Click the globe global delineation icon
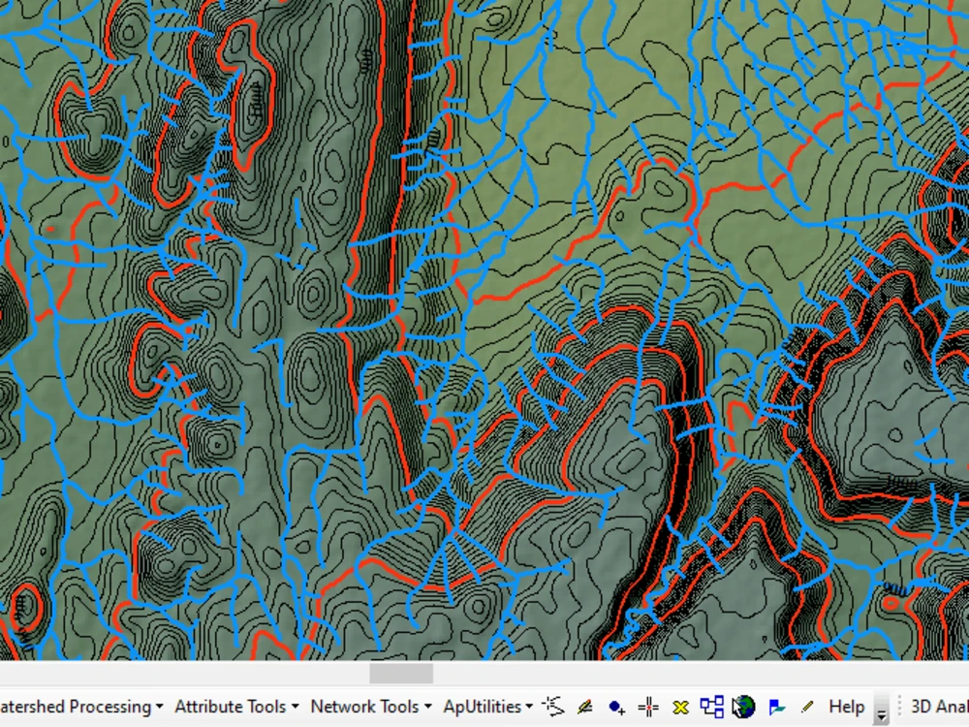 743,707
